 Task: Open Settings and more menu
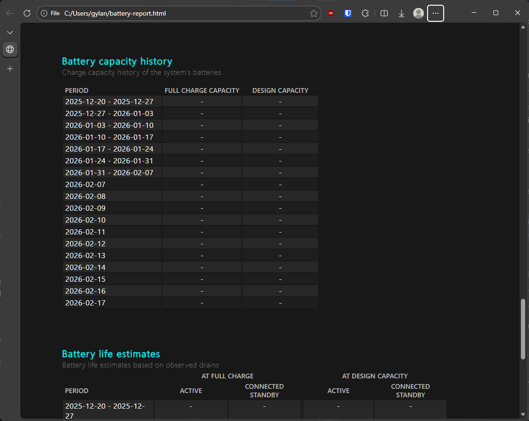click(x=436, y=13)
